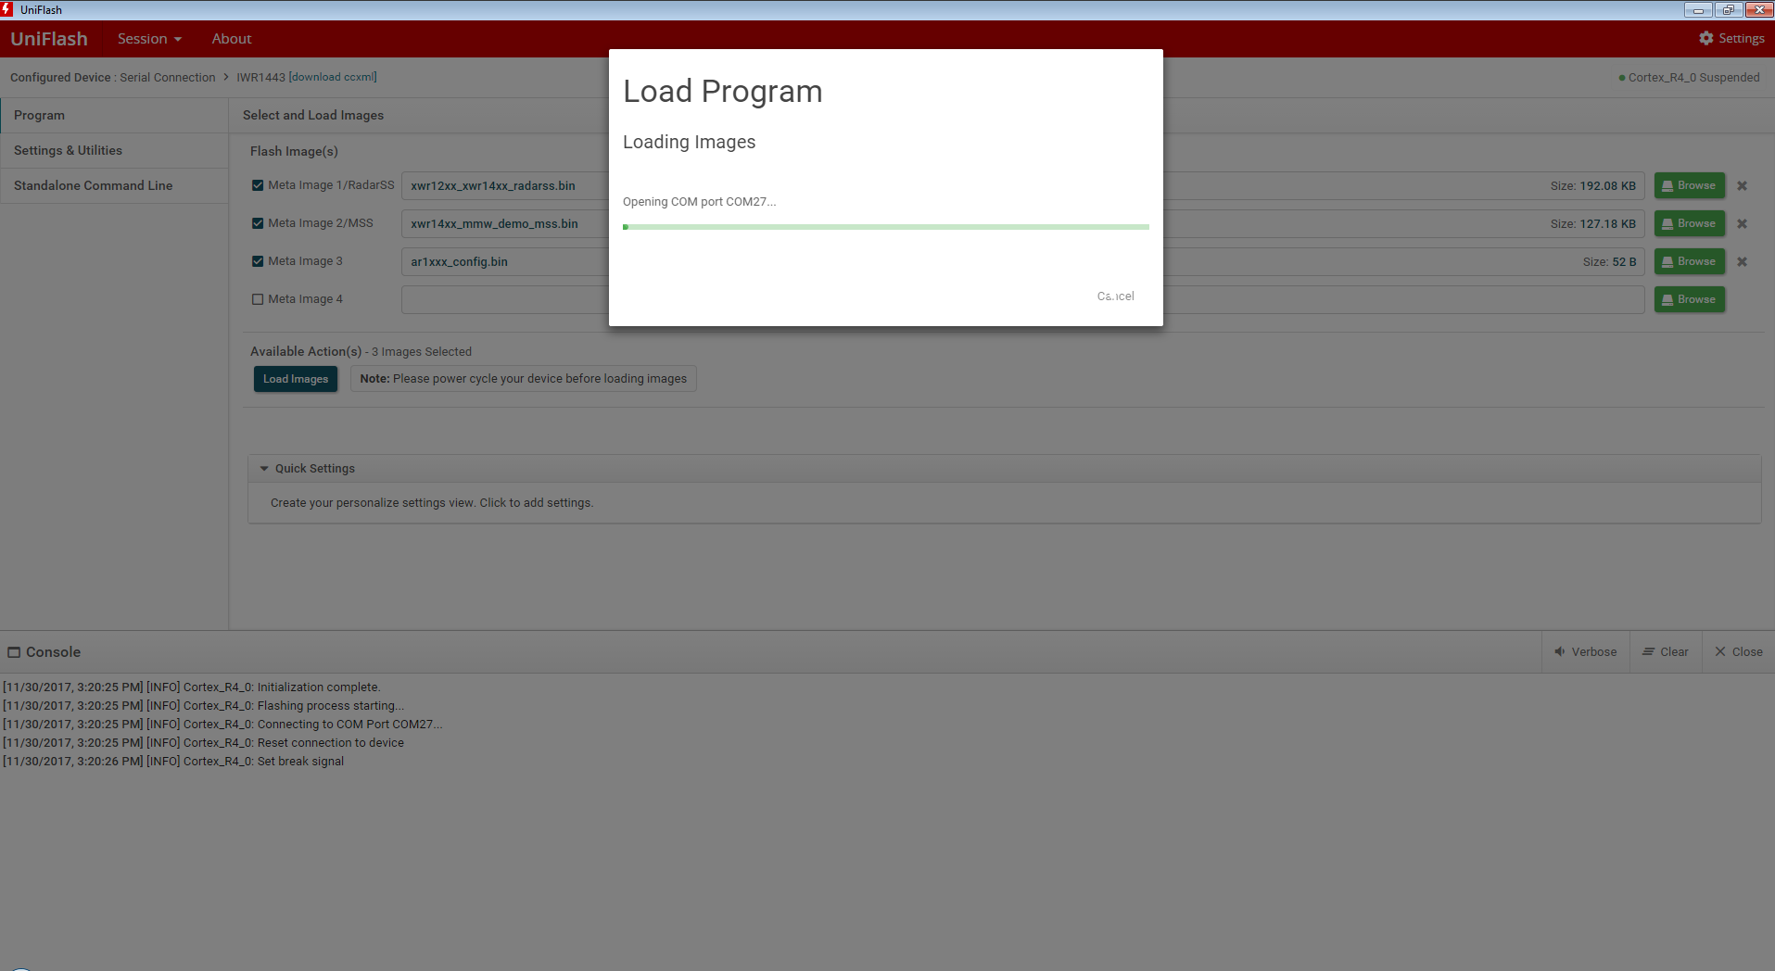Viewport: 1775px width, 971px height.
Task: Browse for Meta Image 3 file
Action: [1690, 261]
